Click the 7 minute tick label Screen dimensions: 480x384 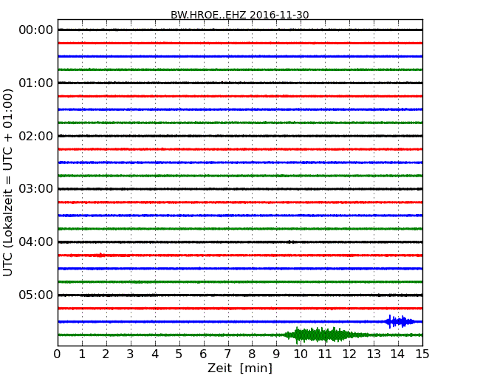pyautogui.click(x=227, y=354)
